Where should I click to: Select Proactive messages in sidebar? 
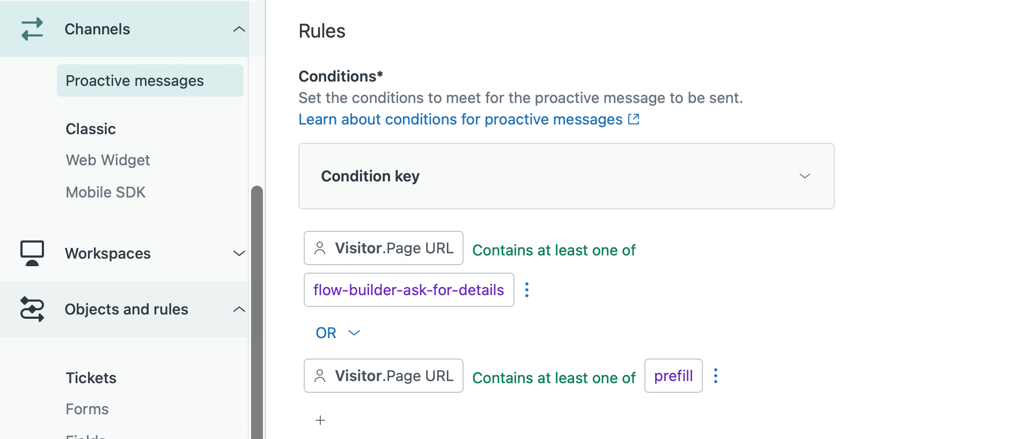tap(135, 81)
